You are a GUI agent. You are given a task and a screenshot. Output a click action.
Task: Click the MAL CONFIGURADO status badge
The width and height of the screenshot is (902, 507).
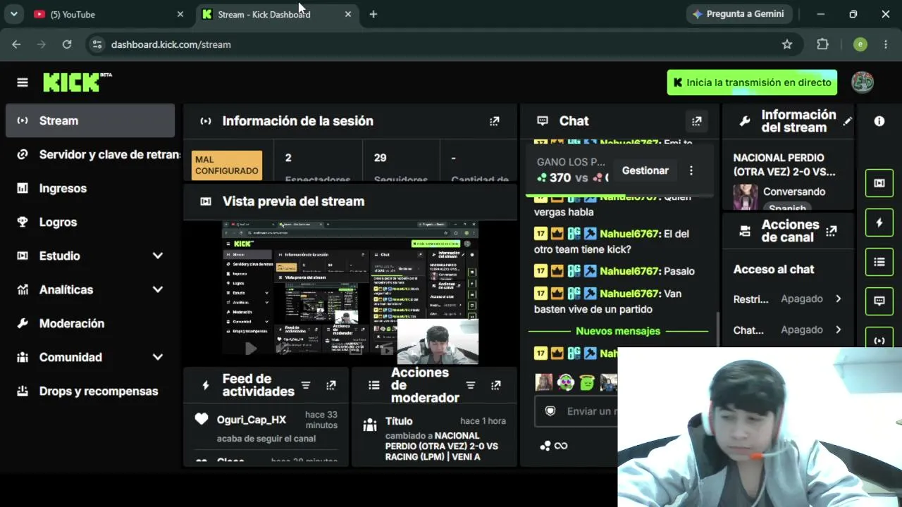227,165
